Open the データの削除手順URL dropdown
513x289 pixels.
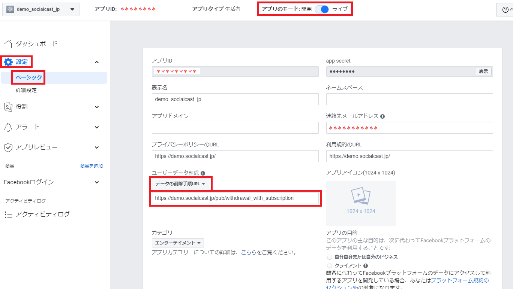point(181,184)
